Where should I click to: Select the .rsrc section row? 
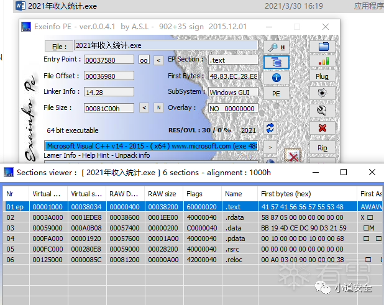[x=193, y=249]
